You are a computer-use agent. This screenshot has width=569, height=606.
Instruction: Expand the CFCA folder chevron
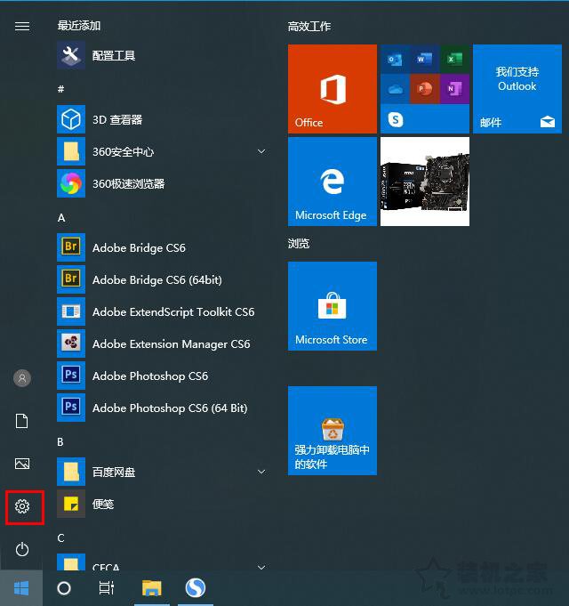coord(261,566)
